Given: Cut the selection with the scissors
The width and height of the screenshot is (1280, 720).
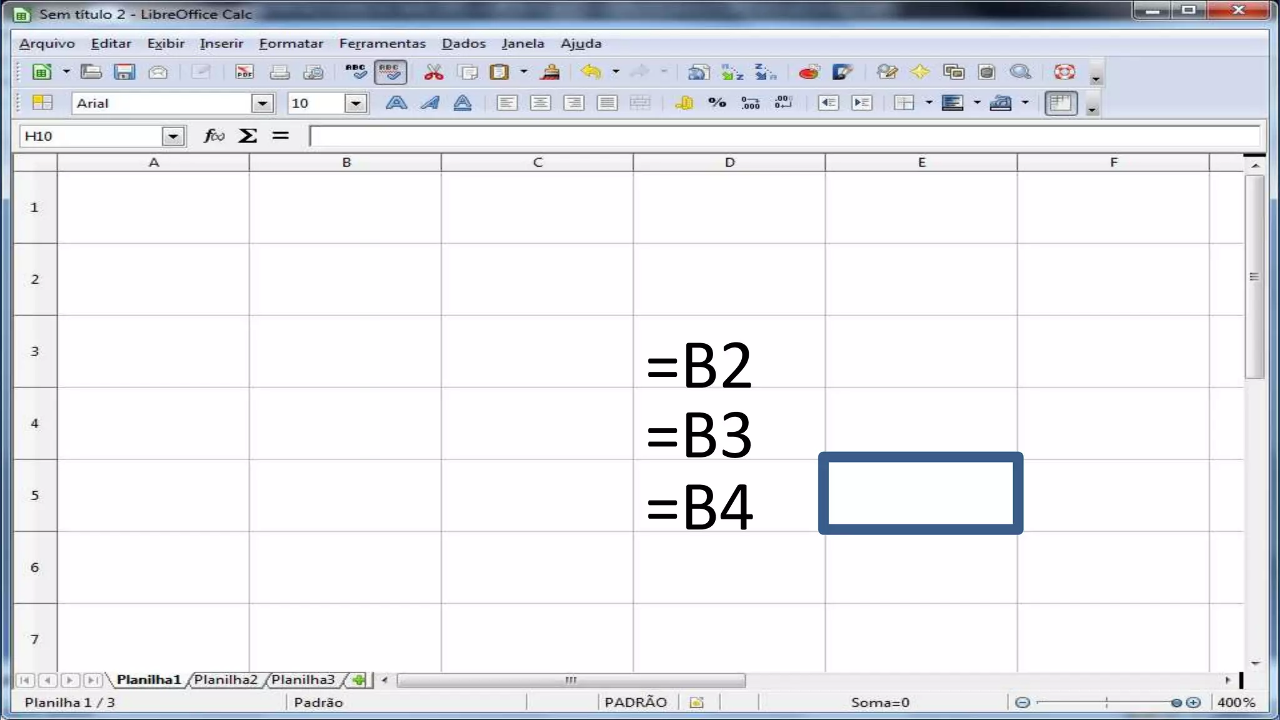Looking at the screenshot, I should [x=433, y=72].
